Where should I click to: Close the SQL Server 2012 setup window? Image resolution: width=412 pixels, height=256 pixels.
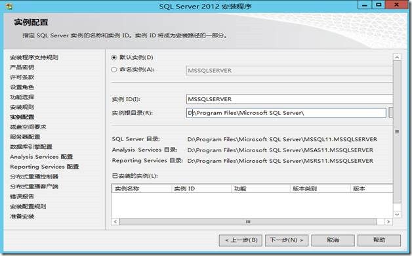[x=397, y=5]
